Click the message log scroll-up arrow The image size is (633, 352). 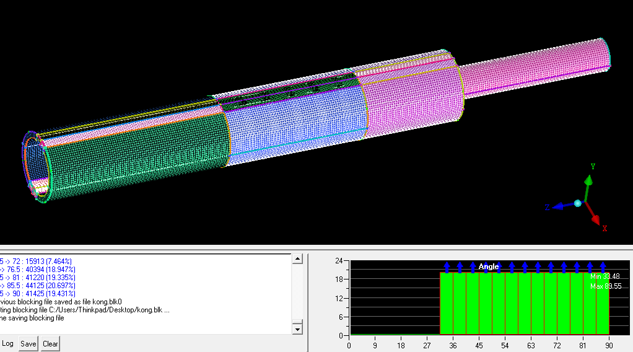click(x=297, y=258)
